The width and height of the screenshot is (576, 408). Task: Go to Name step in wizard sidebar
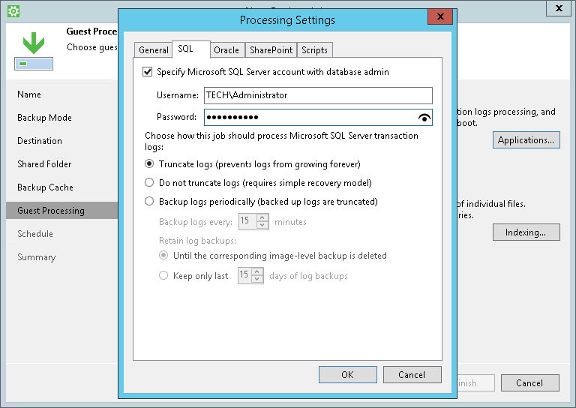tap(29, 94)
